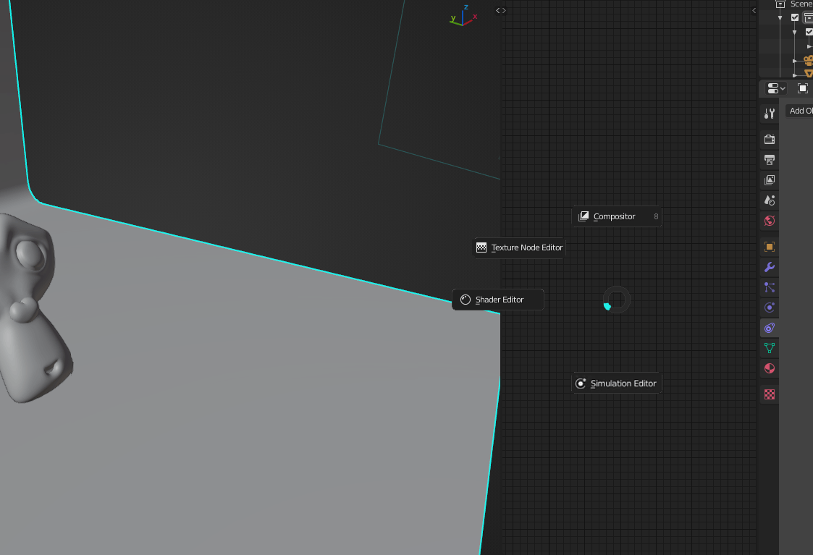The height and width of the screenshot is (555, 813).
Task: Choose Simulation Editor from the pie menu
Action: point(617,384)
